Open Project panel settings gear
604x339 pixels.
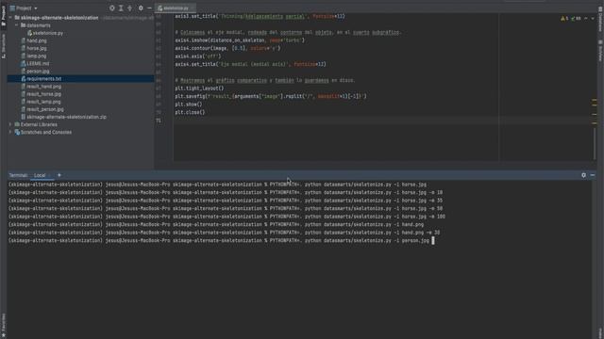(x=141, y=8)
